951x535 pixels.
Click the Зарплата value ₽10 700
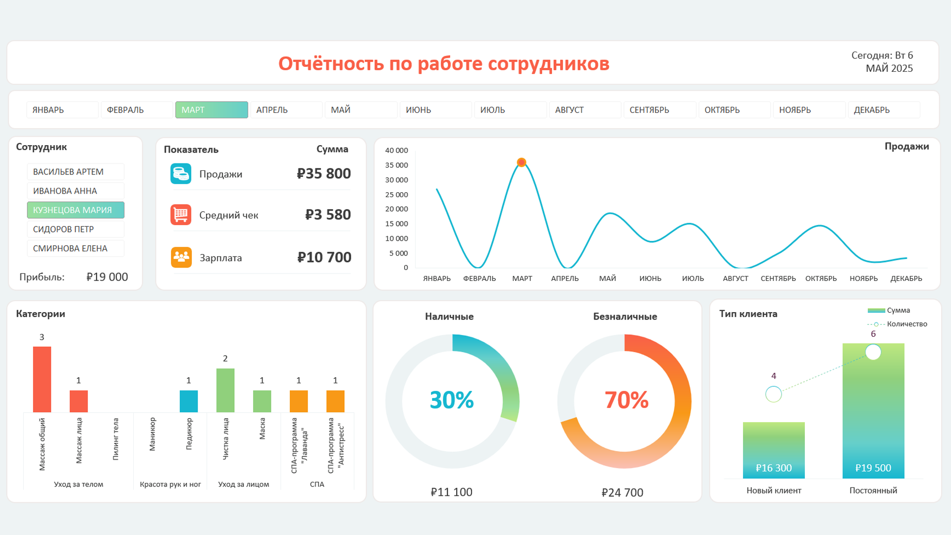324,257
